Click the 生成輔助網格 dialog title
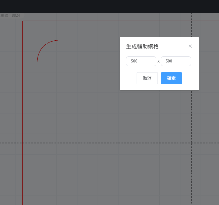Viewport: 219px width, 205px height. click(x=142, y=46)
